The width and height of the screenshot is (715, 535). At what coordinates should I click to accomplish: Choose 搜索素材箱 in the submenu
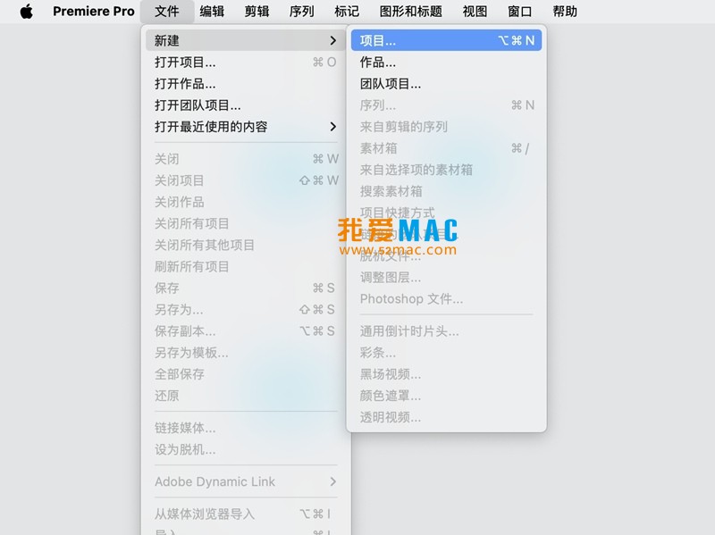pos(446,191)
